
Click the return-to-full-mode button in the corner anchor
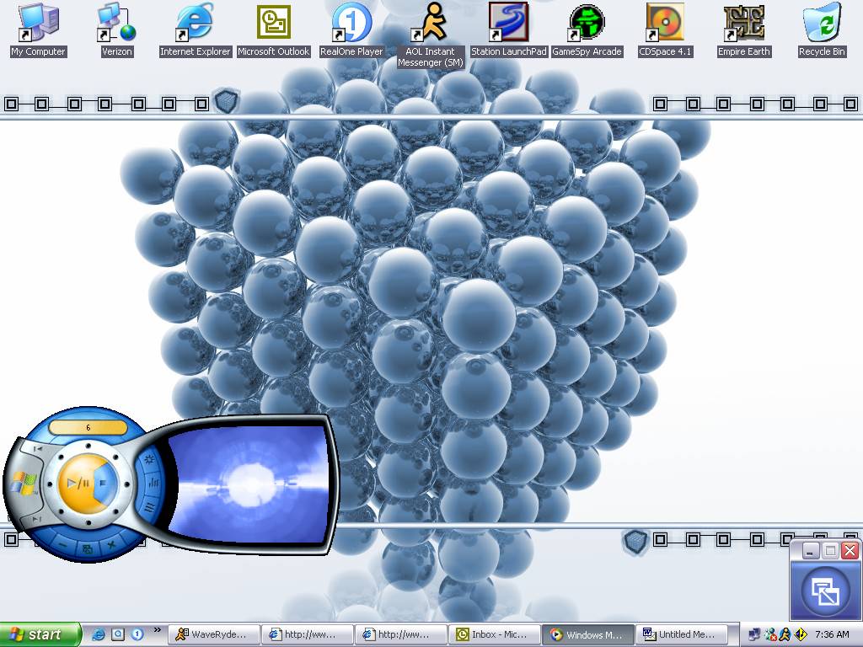pyautogui.click(x=825, y=591)
